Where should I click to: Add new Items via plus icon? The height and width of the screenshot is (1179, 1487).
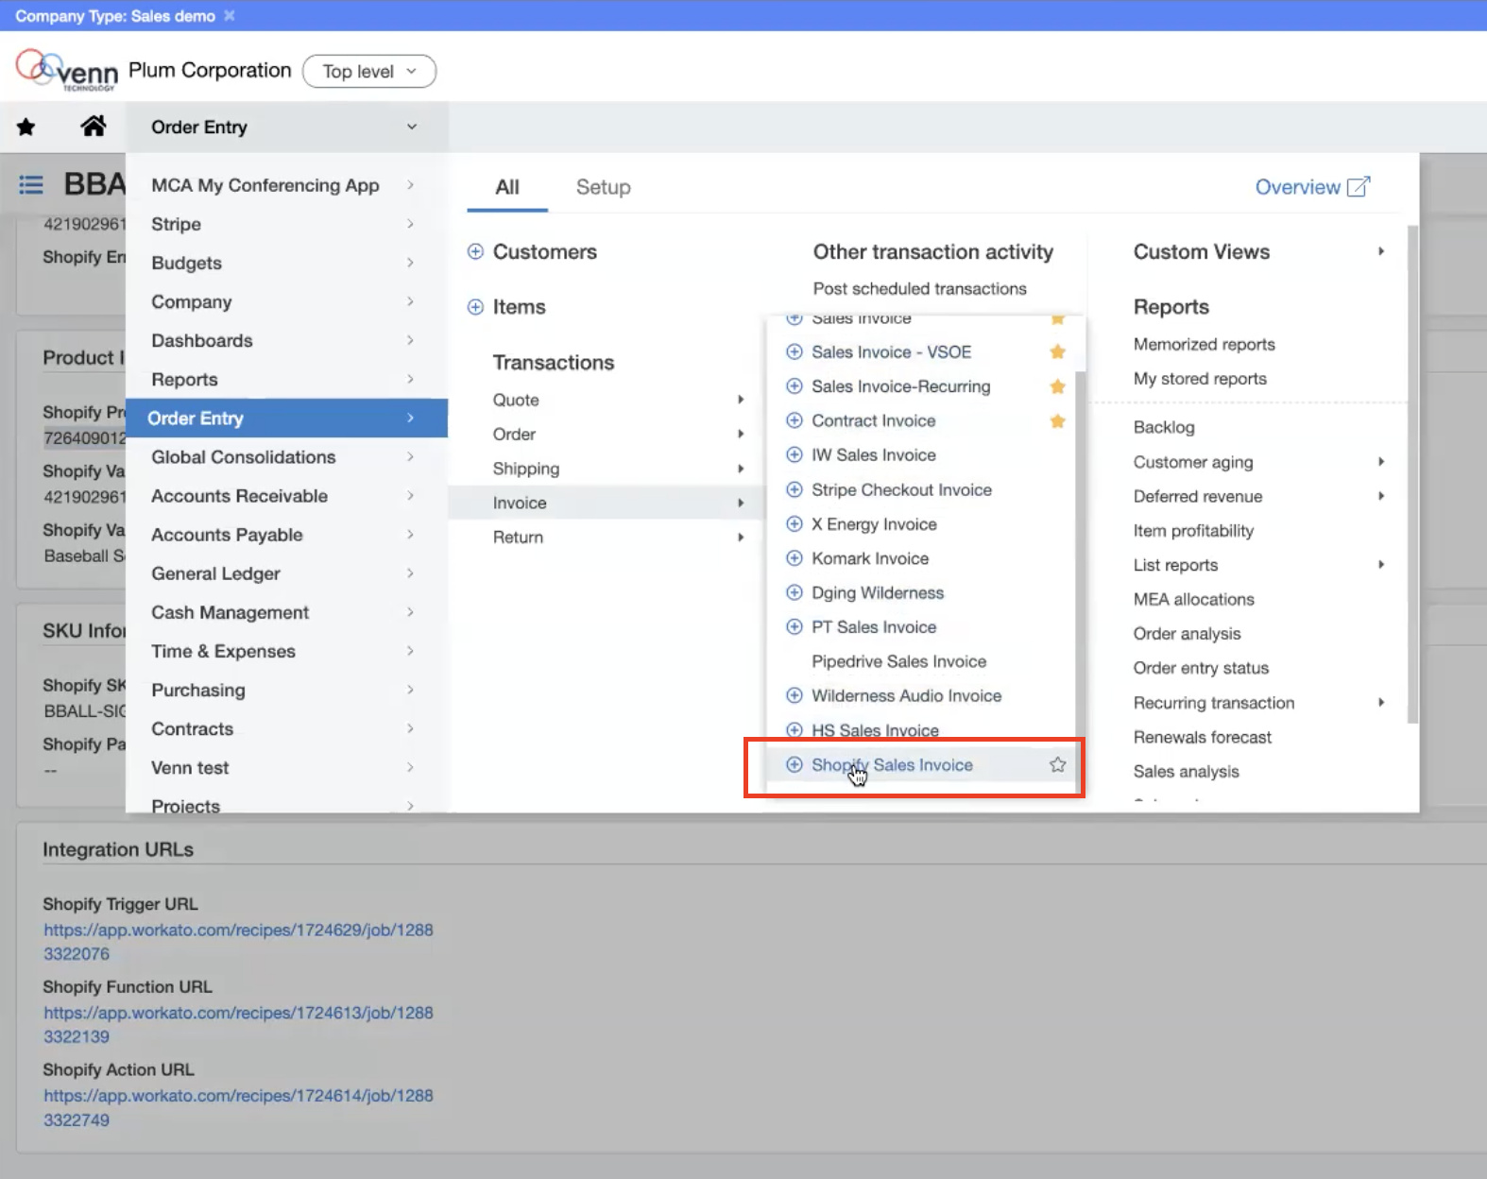click(475, 307)
